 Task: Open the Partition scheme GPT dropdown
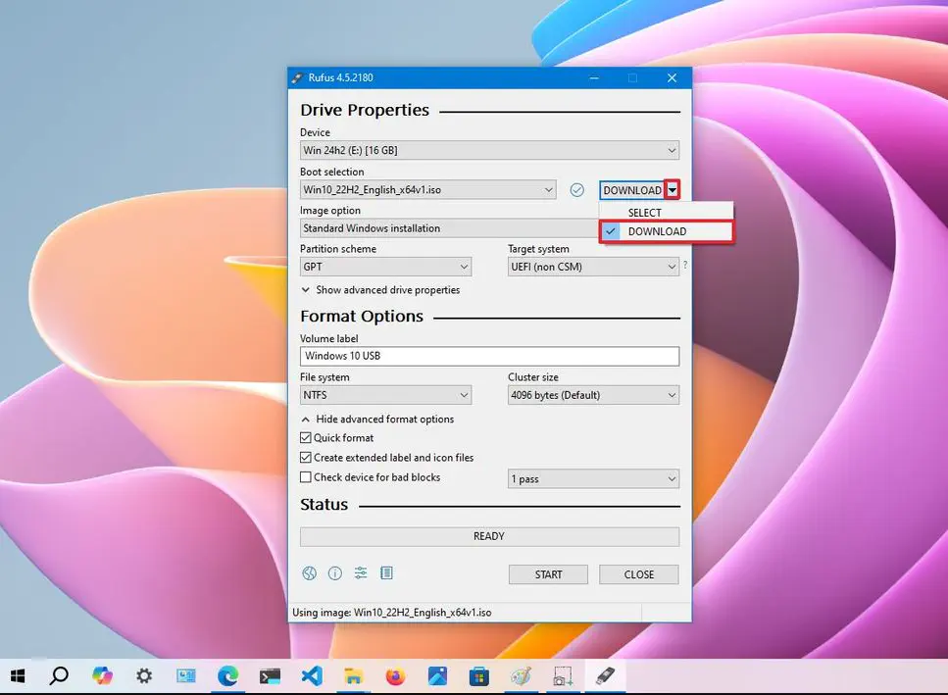pyautogui.click(x=385, y=267)
